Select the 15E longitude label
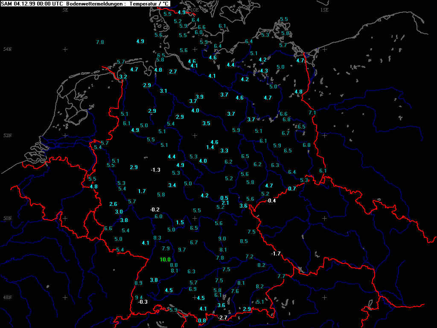437x328 pixels. pos(324,10)
